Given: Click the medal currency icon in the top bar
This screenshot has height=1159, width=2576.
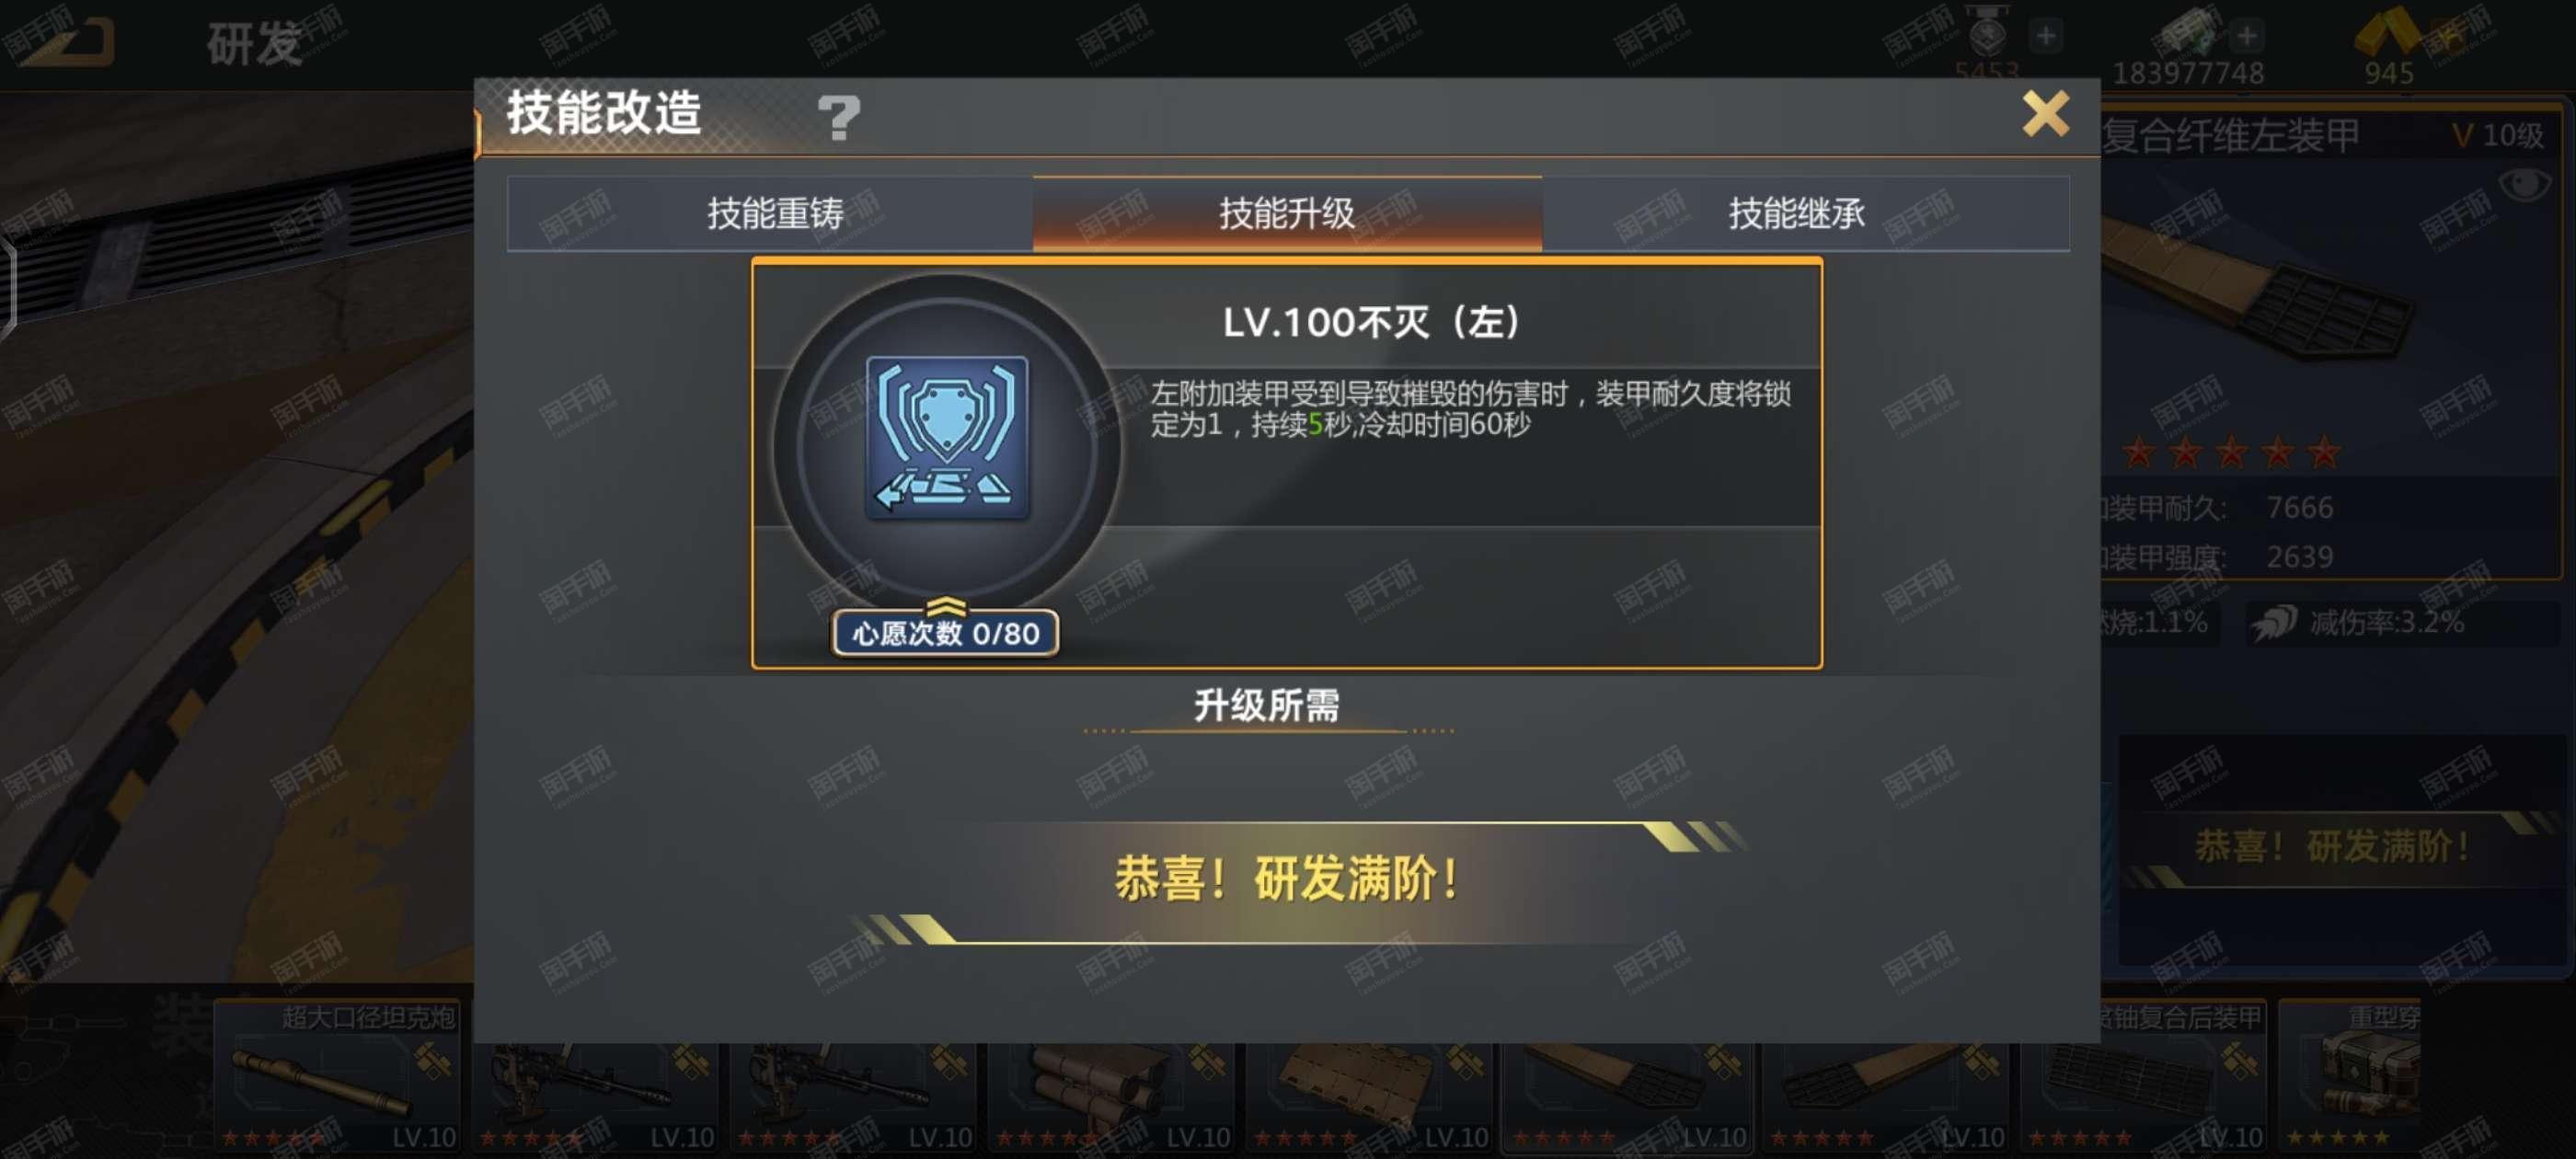Looking at the screenshot, I should pyautogui.click(x=1986, y=34).
